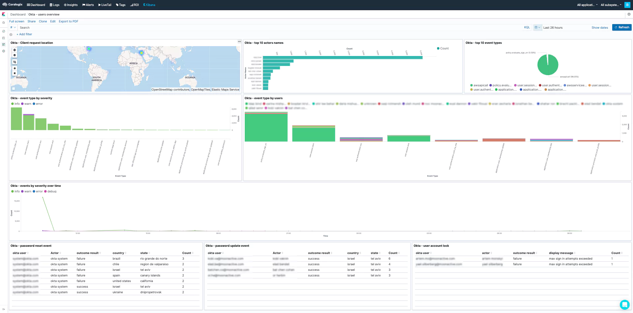This screenshot has width=633, height=313.
Task: Toggle map layer control square on map
Action: pyautogui.click(x=14, y=88)
